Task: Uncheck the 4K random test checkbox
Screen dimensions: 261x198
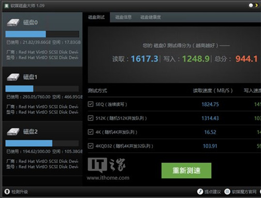Action: point(91,132)
